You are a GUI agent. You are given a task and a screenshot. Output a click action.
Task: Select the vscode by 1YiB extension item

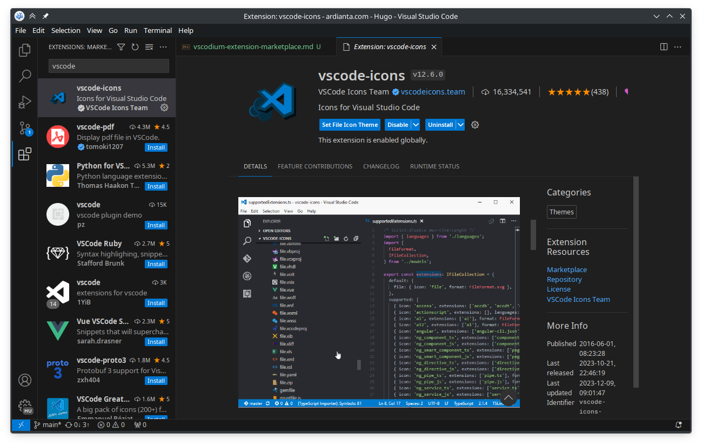click(106, 292)
